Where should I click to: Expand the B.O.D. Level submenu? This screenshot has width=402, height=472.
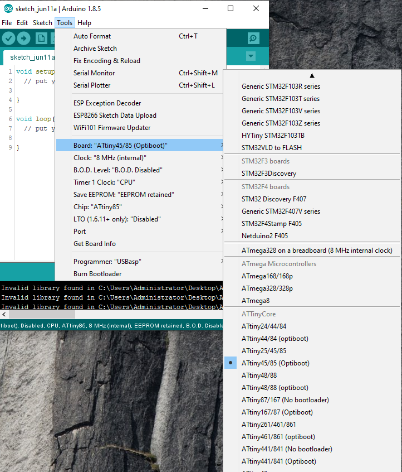140,170
